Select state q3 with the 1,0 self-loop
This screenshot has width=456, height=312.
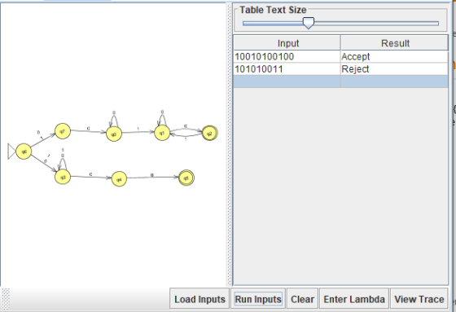pos(63,177)
